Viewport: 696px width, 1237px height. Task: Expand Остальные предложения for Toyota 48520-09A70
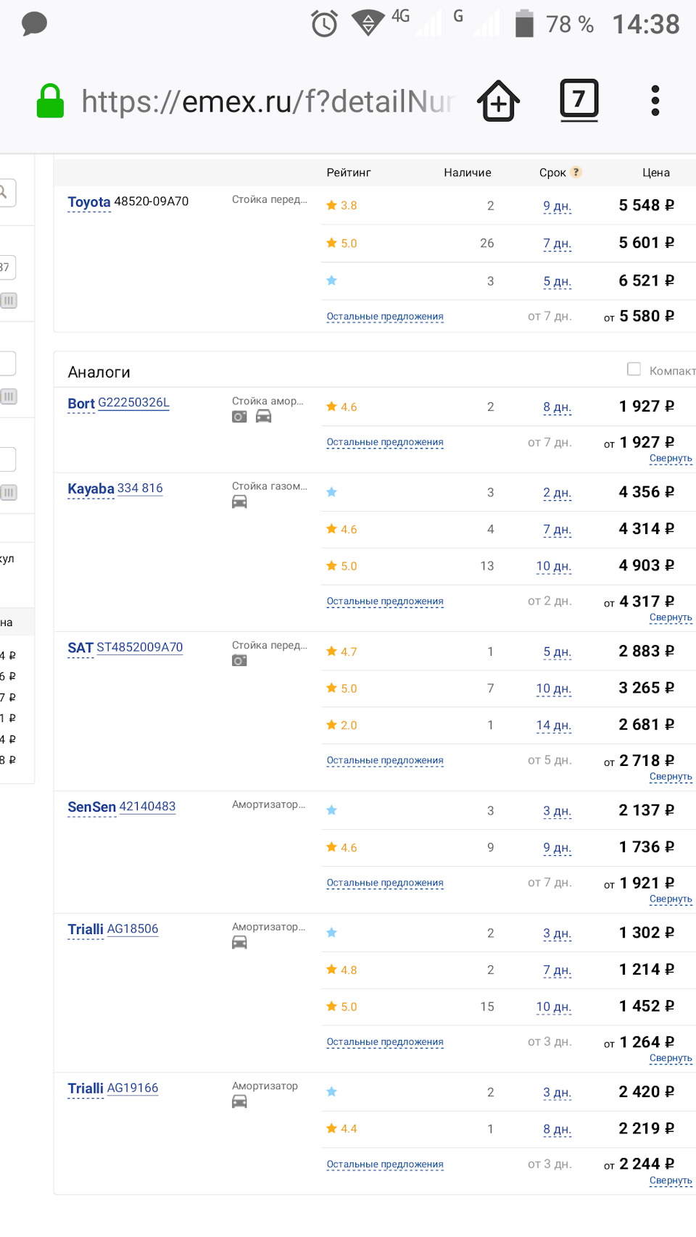point(385,317)
